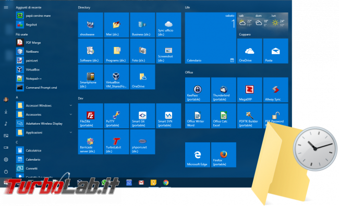
Task: Open Calendar icon on taskbar
Action: coord(129,183)
